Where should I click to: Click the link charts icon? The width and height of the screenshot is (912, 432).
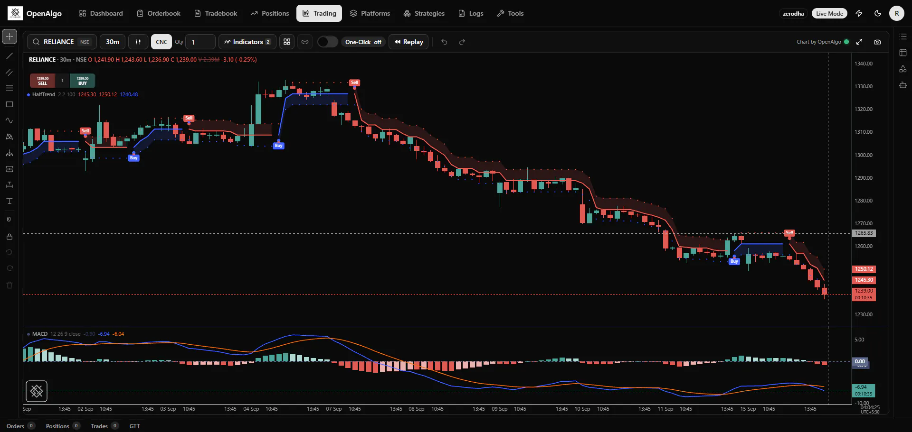click(x=305, y=42)
